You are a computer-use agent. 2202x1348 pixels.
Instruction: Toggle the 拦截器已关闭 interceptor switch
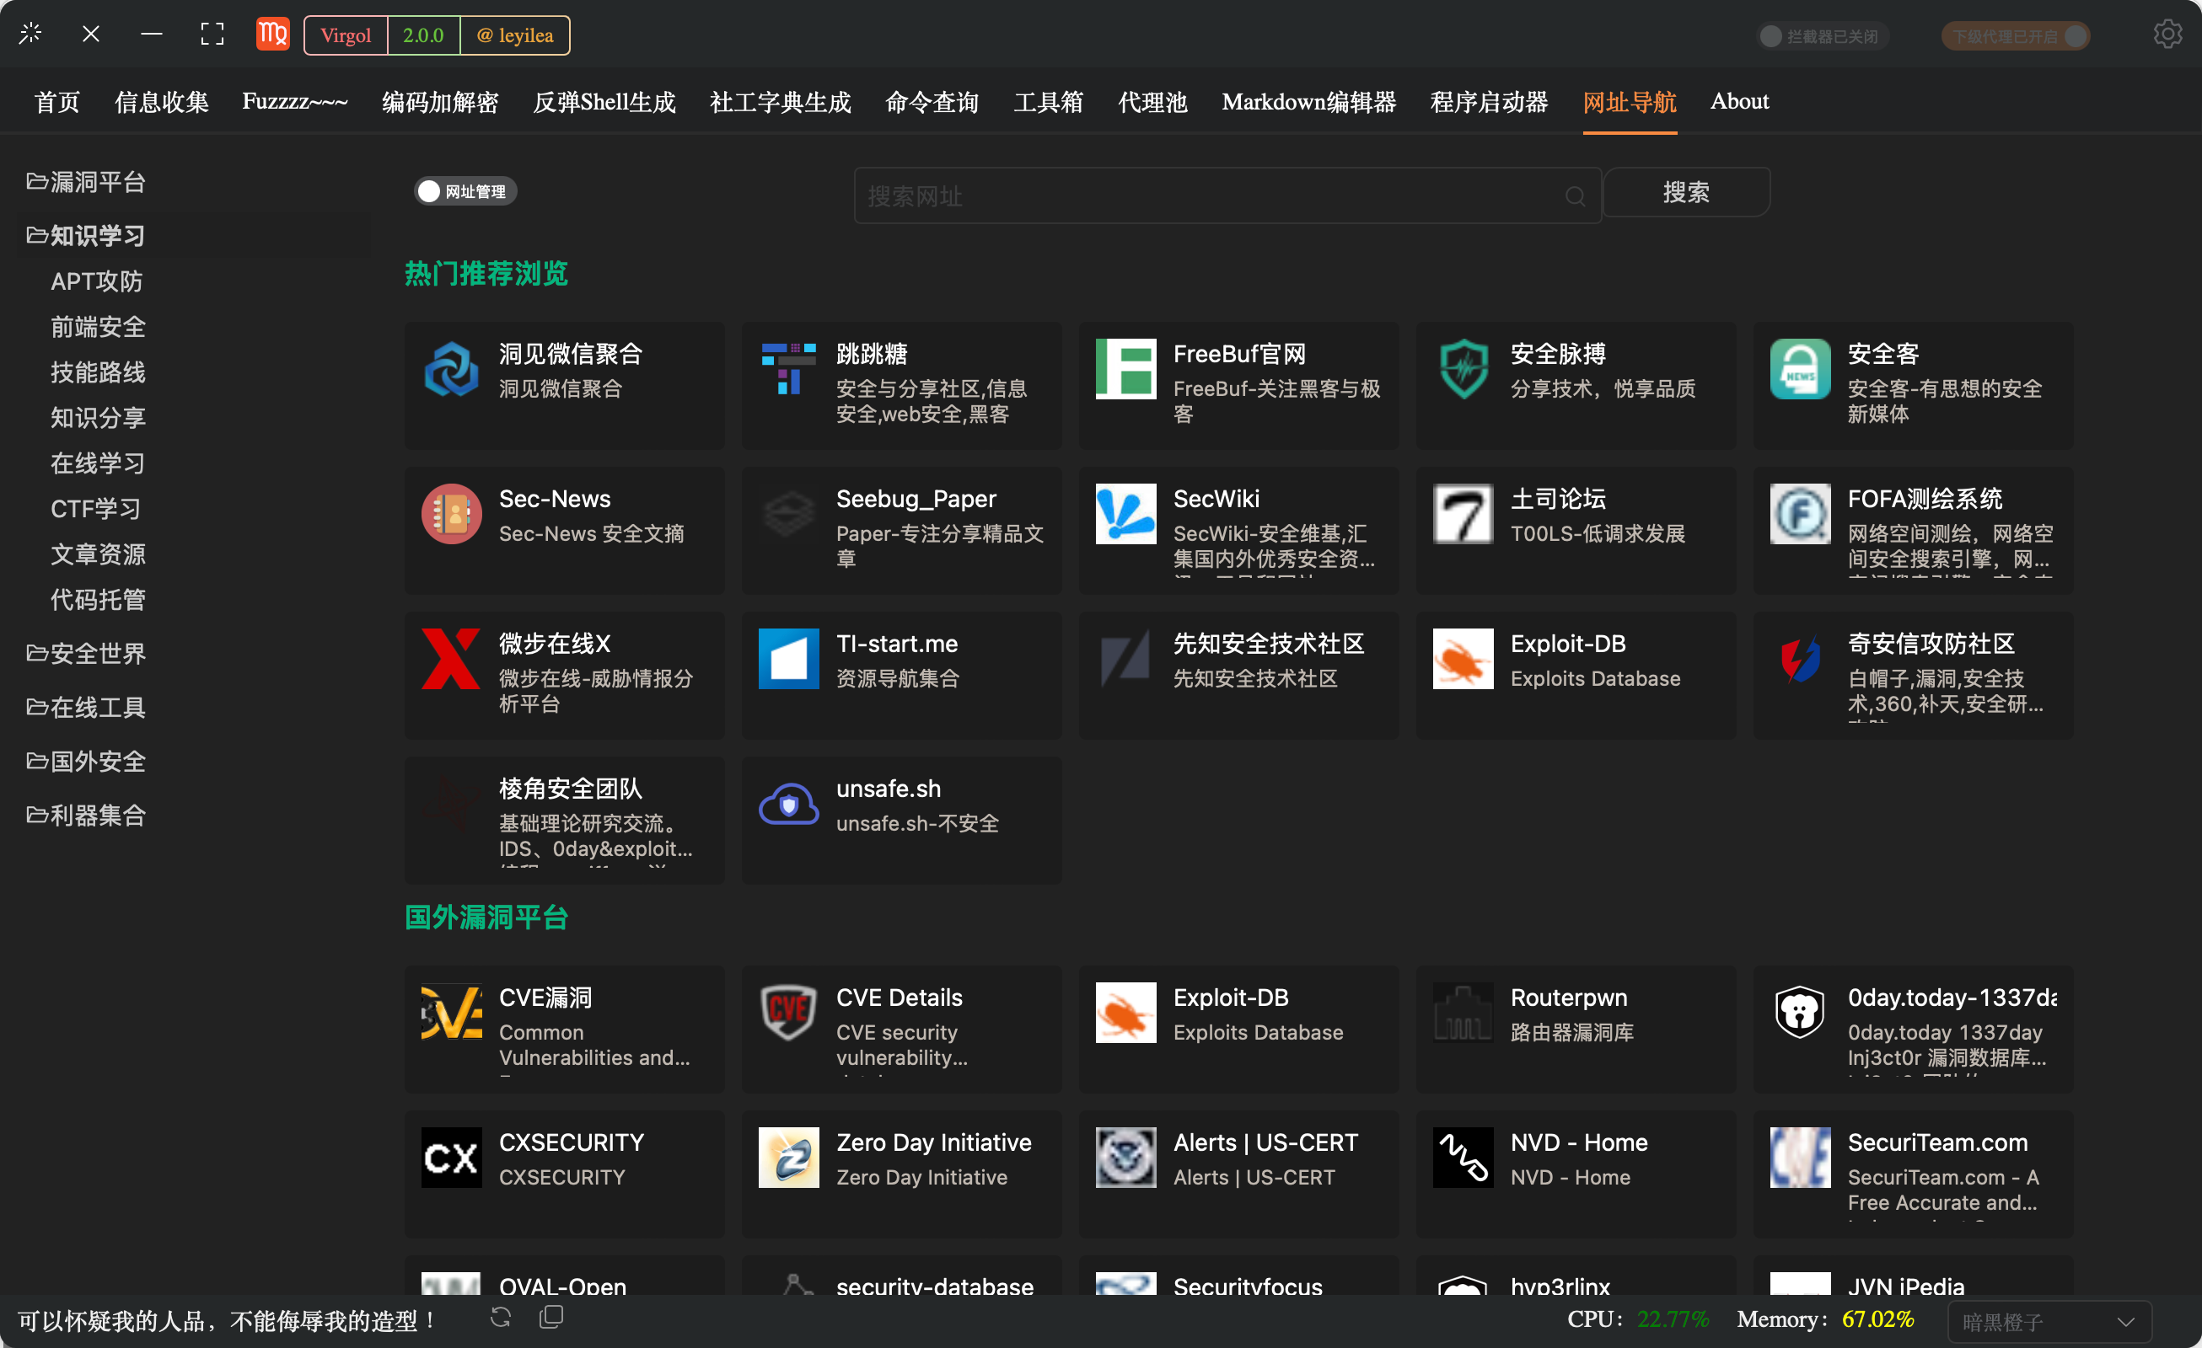[x=1822, y=35]
